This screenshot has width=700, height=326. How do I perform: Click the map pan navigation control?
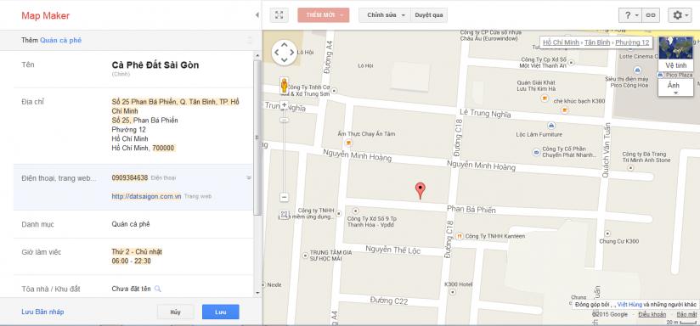285,52
